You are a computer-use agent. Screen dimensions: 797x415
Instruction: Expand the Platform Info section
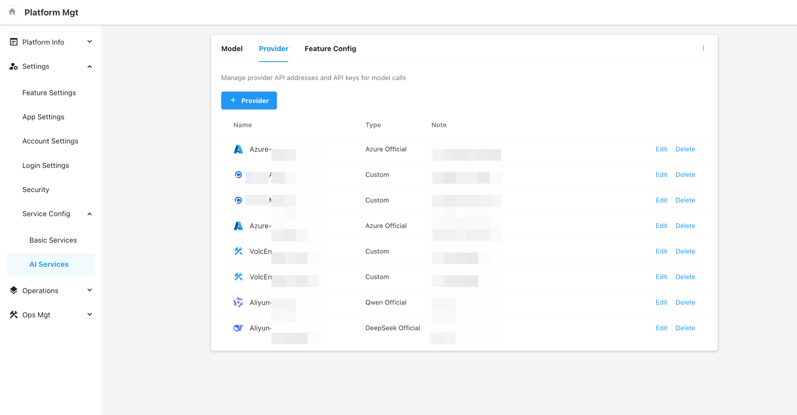tap(90, 42)
